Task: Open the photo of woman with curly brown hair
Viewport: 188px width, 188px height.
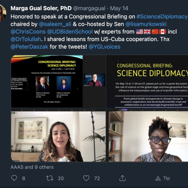Action: pyautogui.click(x=58, y=135)
